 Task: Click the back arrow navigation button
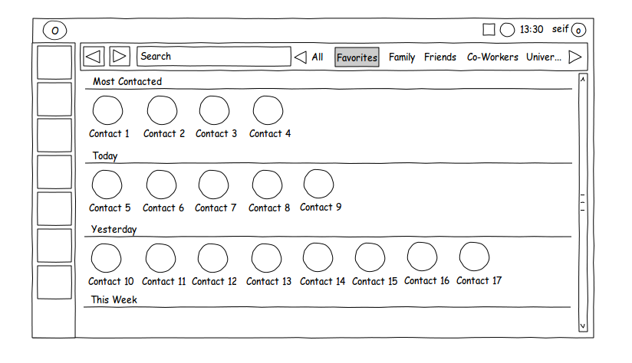(94, 56)
